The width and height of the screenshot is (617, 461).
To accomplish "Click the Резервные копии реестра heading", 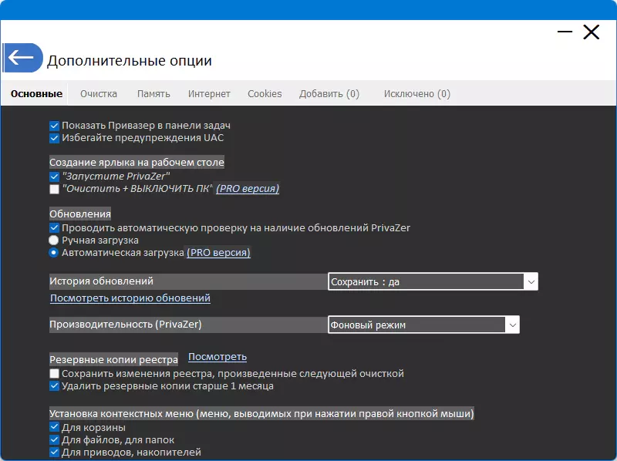I will pyautogui.click(x=113, y=359).
